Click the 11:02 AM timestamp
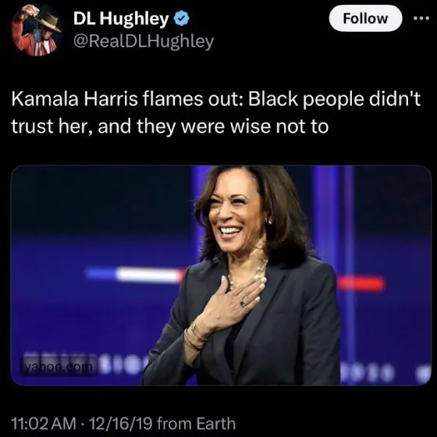 (x=44, y=423)
